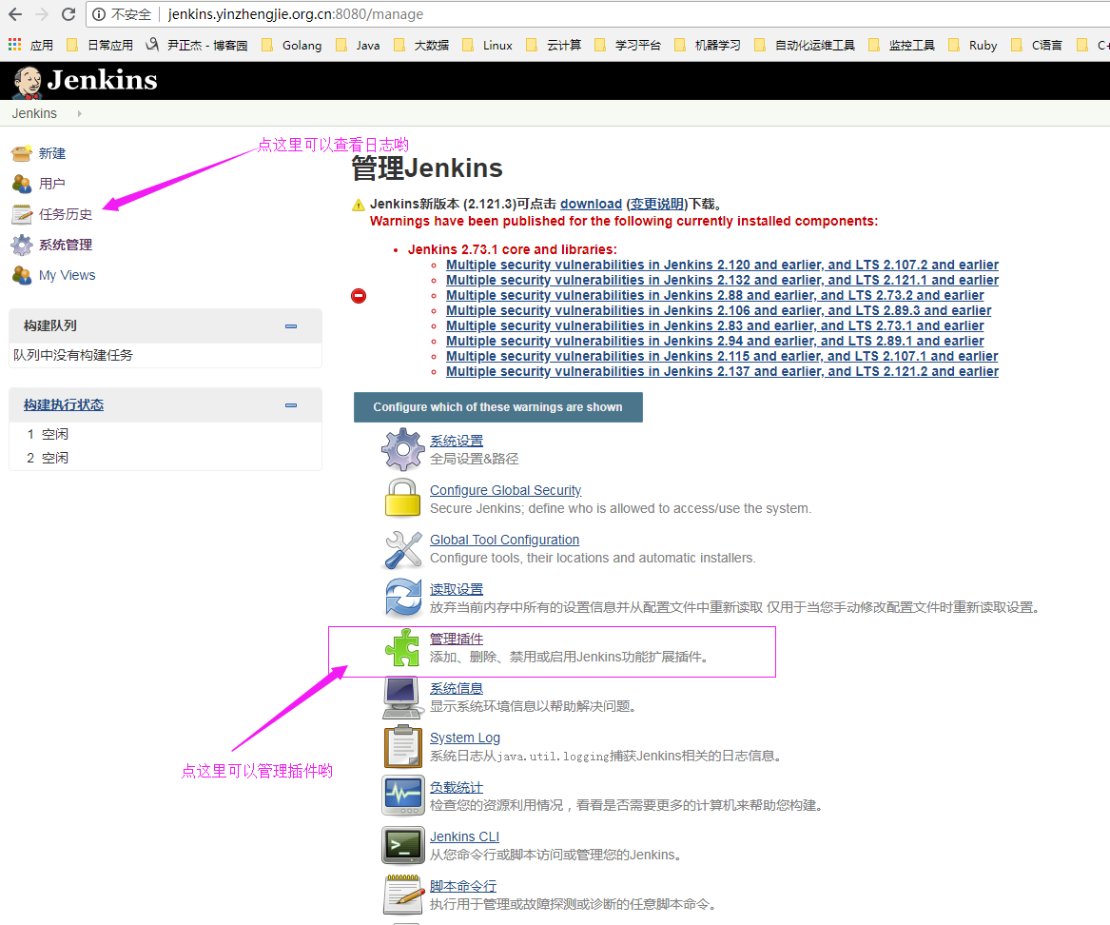Open the 脚本命令行 link
Screen dimensions: 1110x925
(x=463, y=887)
